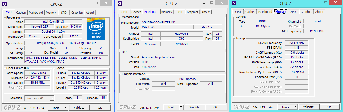Open the About tab in the Memory window
Screen dimensions: 343x112
tap(319, 12)
